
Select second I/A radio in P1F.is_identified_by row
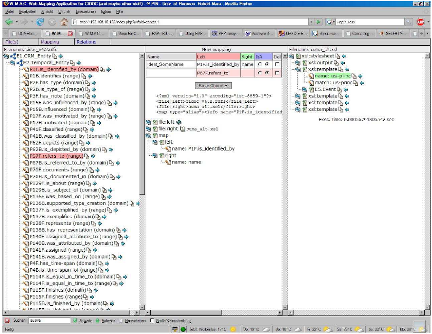267,64
